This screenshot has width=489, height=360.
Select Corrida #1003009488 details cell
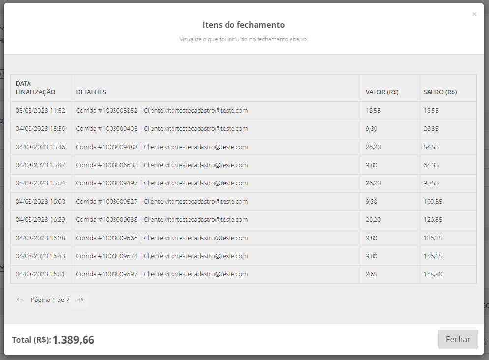pos(216,147)
